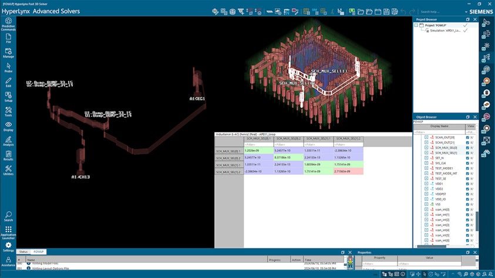Toggle view checkbox for SCAN_OUT[20]

(467, 137)
